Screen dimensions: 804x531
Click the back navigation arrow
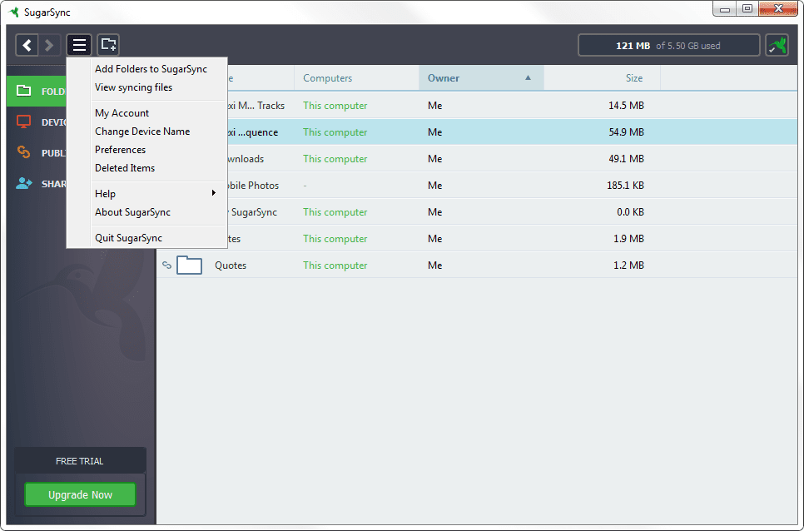coord(27,46)
